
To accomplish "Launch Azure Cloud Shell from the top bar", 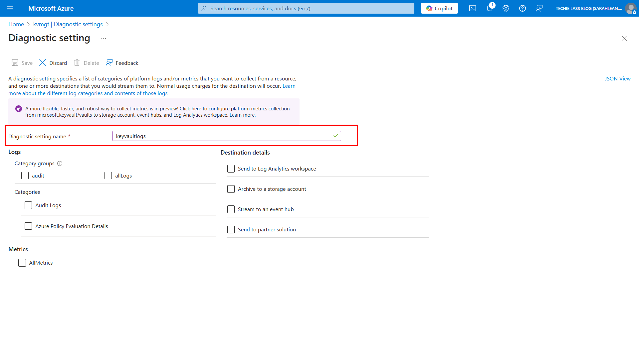I will (x=472, y=8).
